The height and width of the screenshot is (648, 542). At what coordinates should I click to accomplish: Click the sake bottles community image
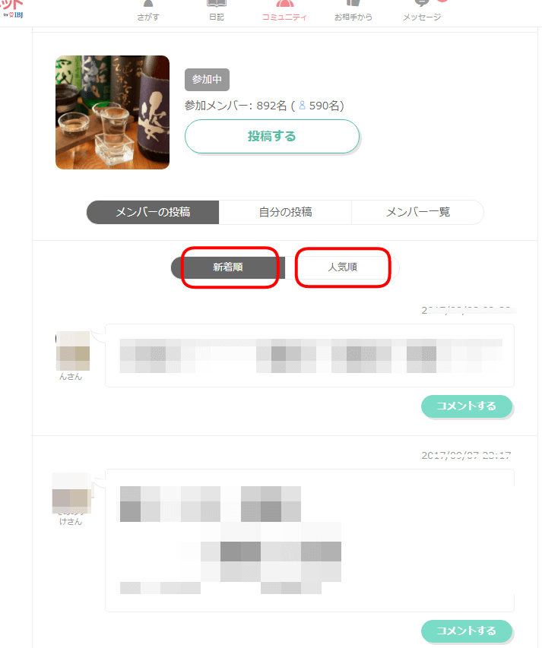pyautogui.click(x=113, y=112)
